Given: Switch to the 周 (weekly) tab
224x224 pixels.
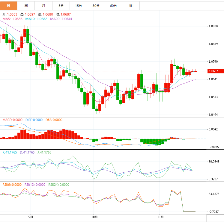Looking at the screenshot, I should 26,6.
